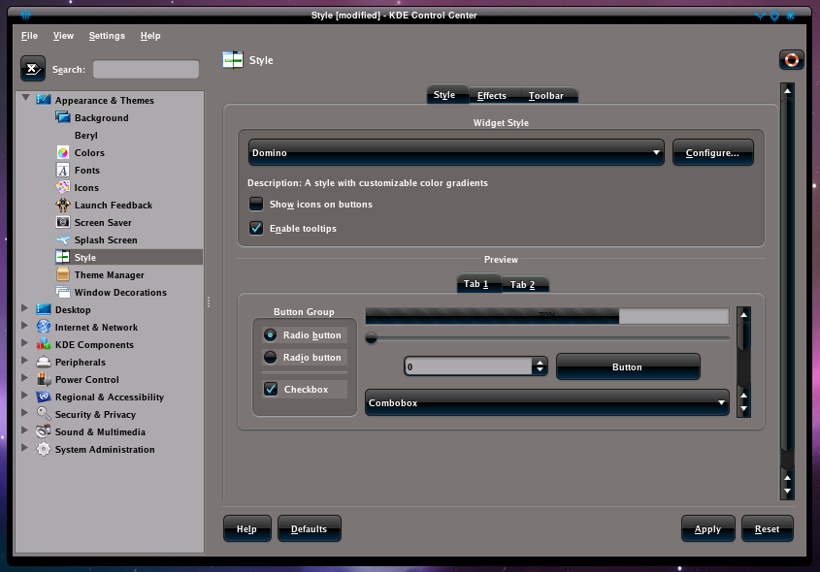Expand the Internet & Network branch
Screen dimensions: 820x572
pyautogui.click(x=24, y=326)
